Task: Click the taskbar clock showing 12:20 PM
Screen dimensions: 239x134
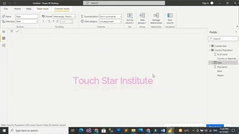Action: tap(224, 131)
